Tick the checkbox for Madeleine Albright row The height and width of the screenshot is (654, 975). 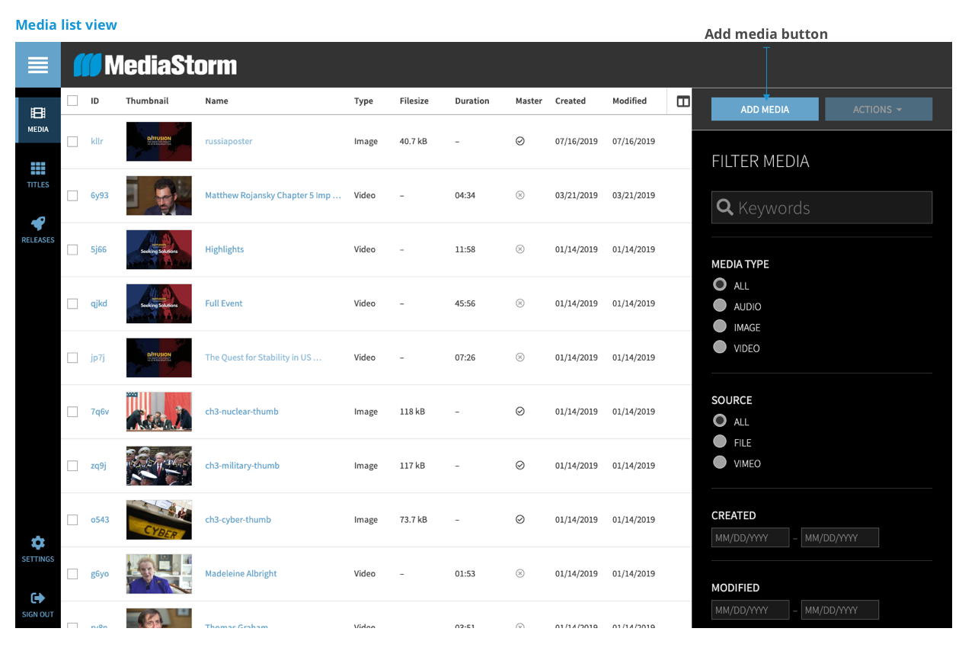point(72,575)
